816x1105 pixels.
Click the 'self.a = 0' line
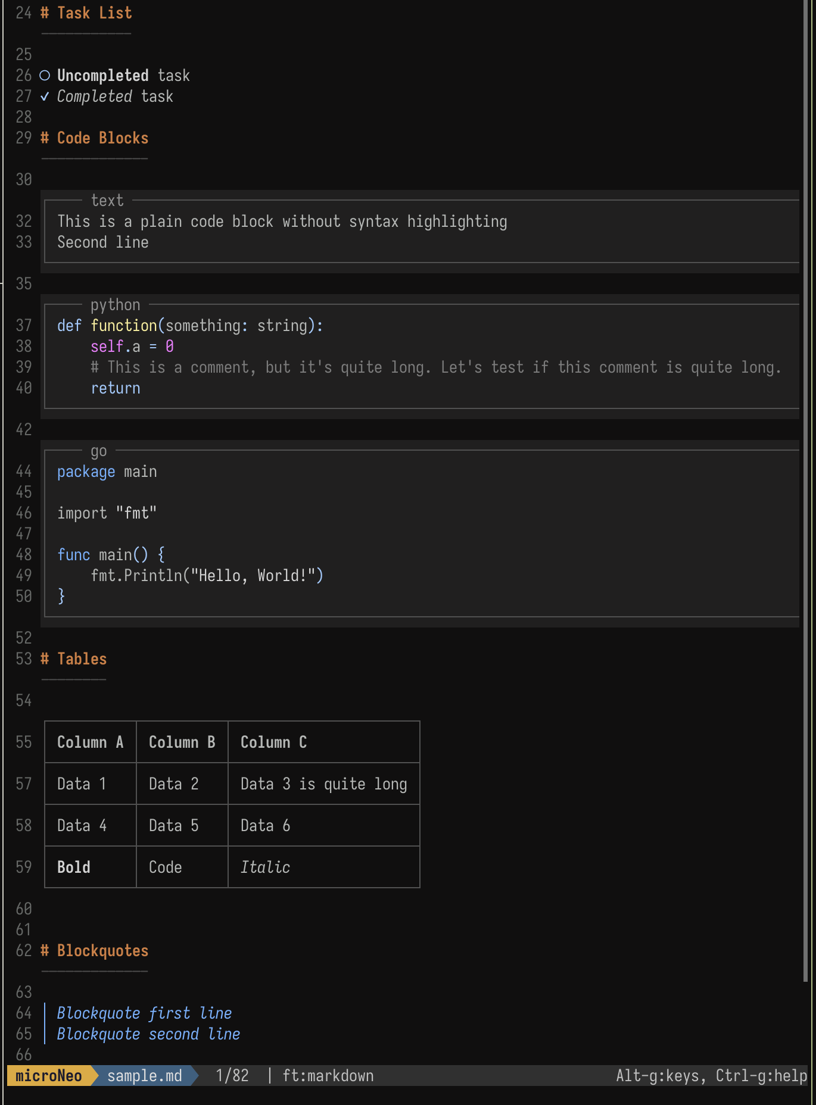click(132, 347)
